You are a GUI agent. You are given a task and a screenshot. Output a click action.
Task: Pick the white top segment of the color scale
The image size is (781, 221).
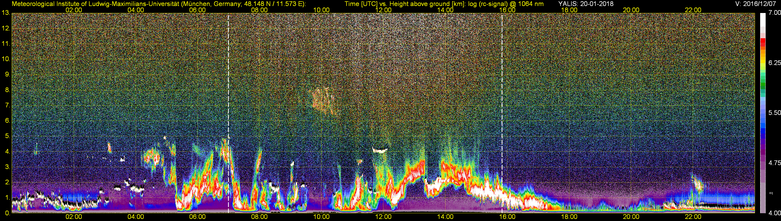pyautogui.click(x=763, y=20)
